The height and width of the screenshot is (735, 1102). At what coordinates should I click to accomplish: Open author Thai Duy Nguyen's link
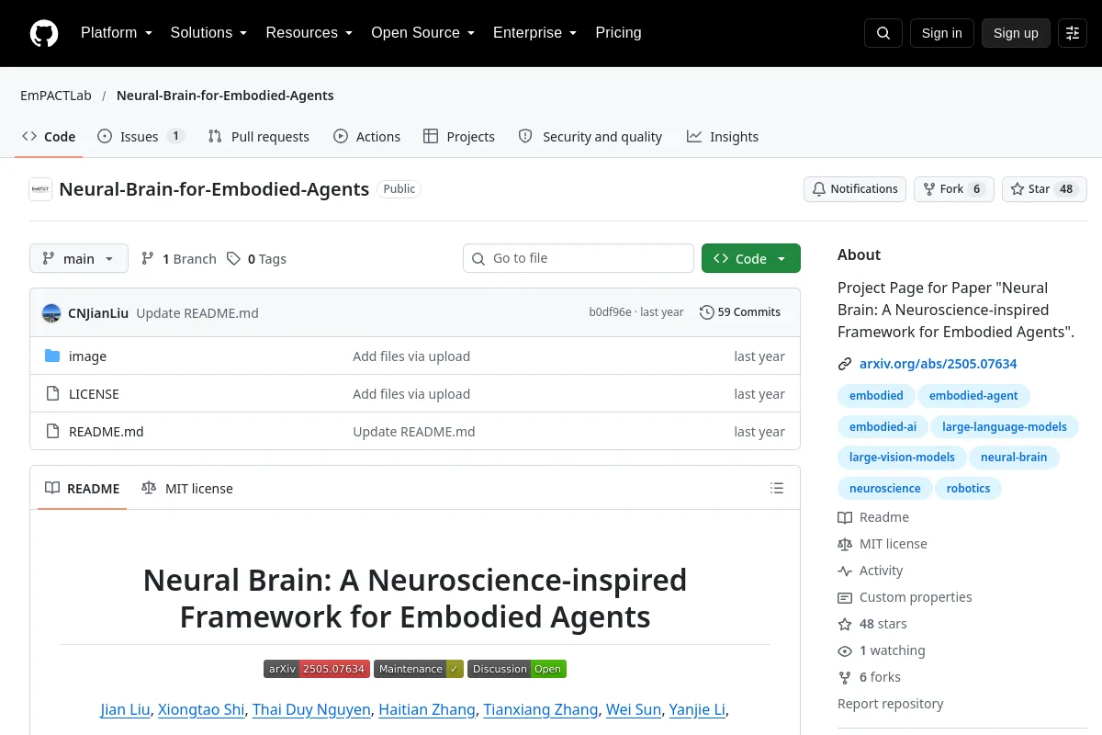click(311, 709)
